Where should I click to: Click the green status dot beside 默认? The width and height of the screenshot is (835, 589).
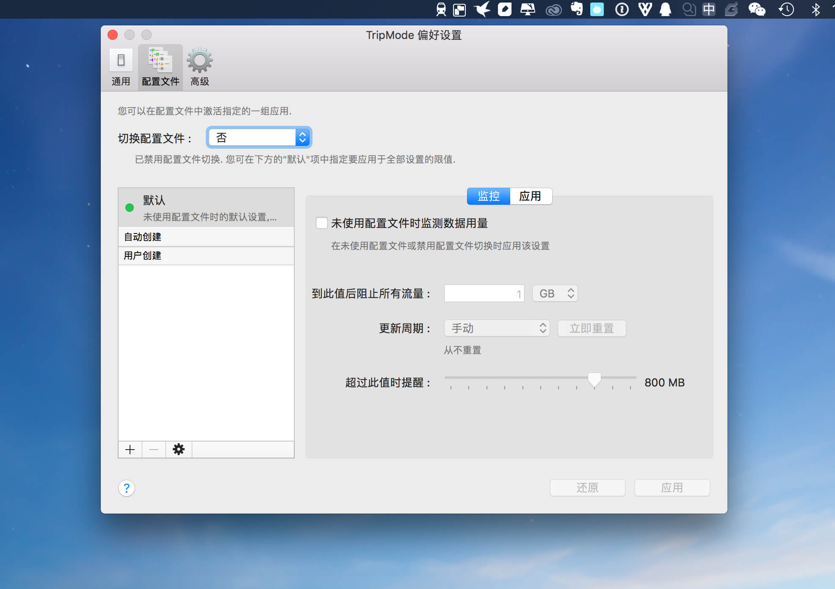click(130, 208)
